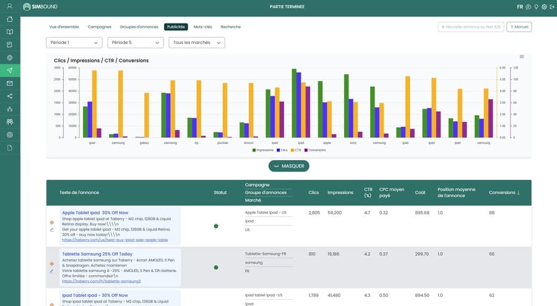Open the Manuel help button

519,27
